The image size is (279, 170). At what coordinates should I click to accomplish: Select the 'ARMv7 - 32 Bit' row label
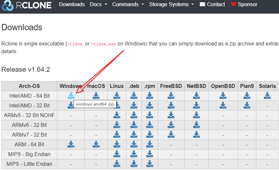click(29, 135)
